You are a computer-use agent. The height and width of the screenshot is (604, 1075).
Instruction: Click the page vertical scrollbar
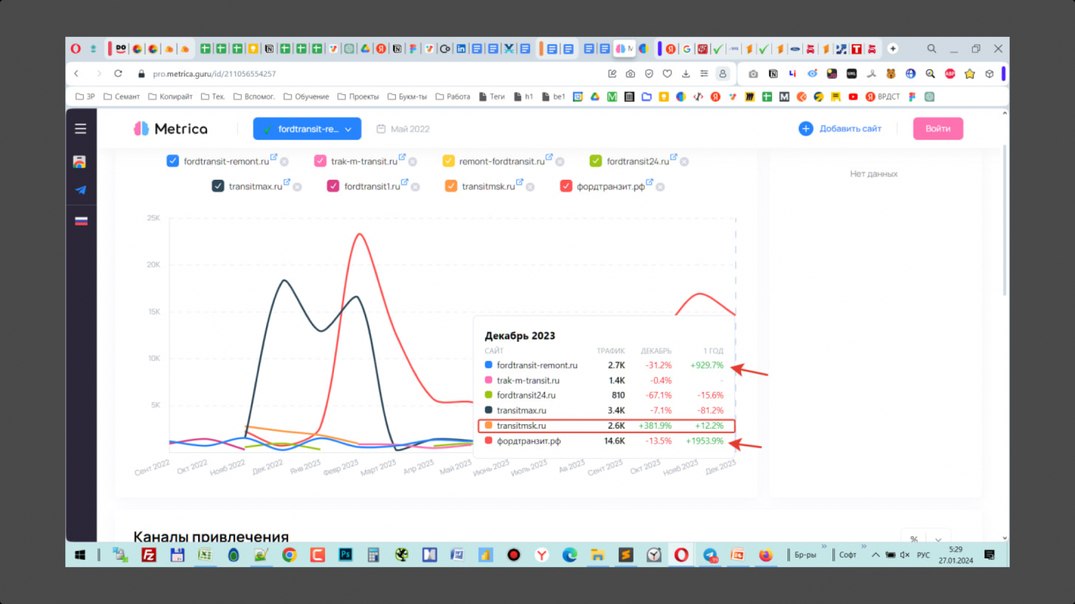coord(1004,221)
